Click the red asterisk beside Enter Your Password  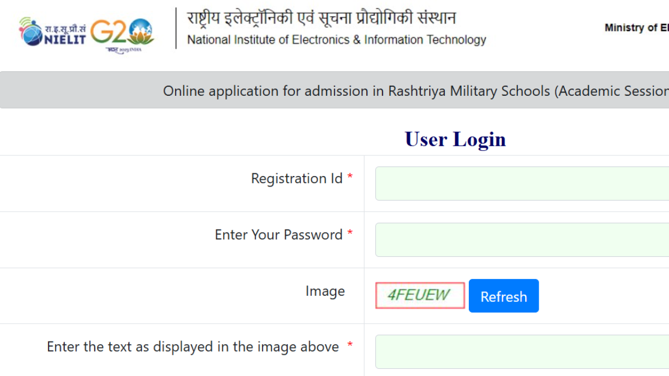[x=350, y=233]
